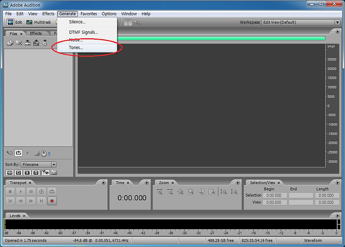Open Time panel options menu arrow
Image resolution: width=345 pixels, height=247 pixels.
(x=147, y=182)
